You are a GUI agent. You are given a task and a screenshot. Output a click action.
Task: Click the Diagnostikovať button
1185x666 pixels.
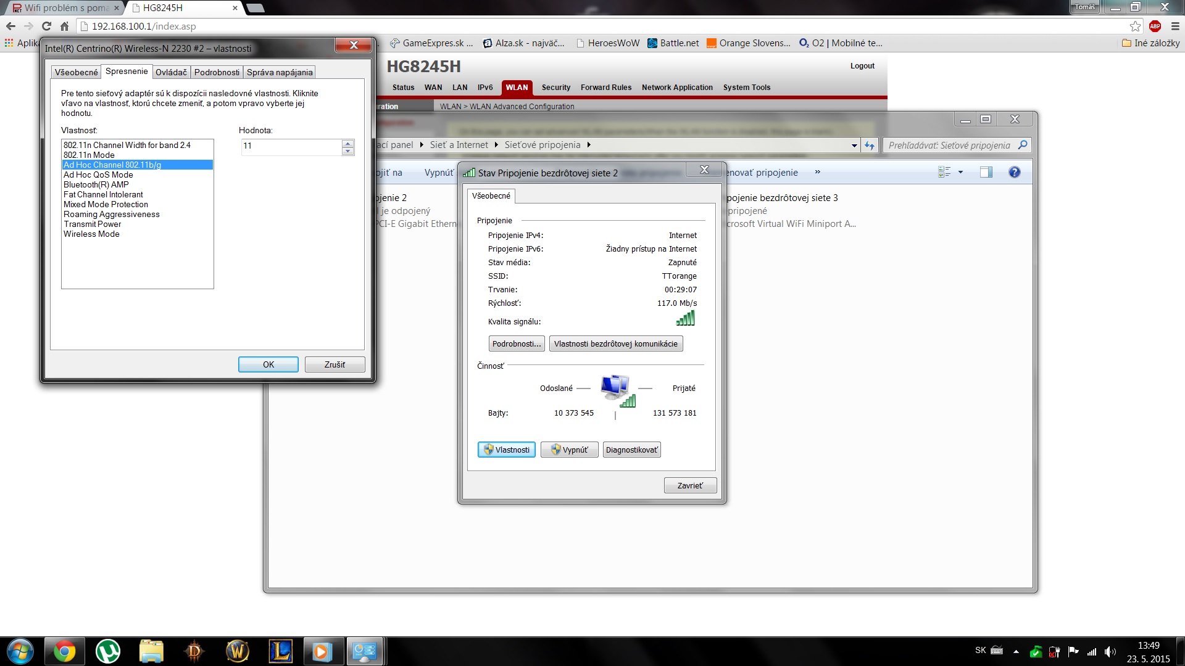click(631, 450)
